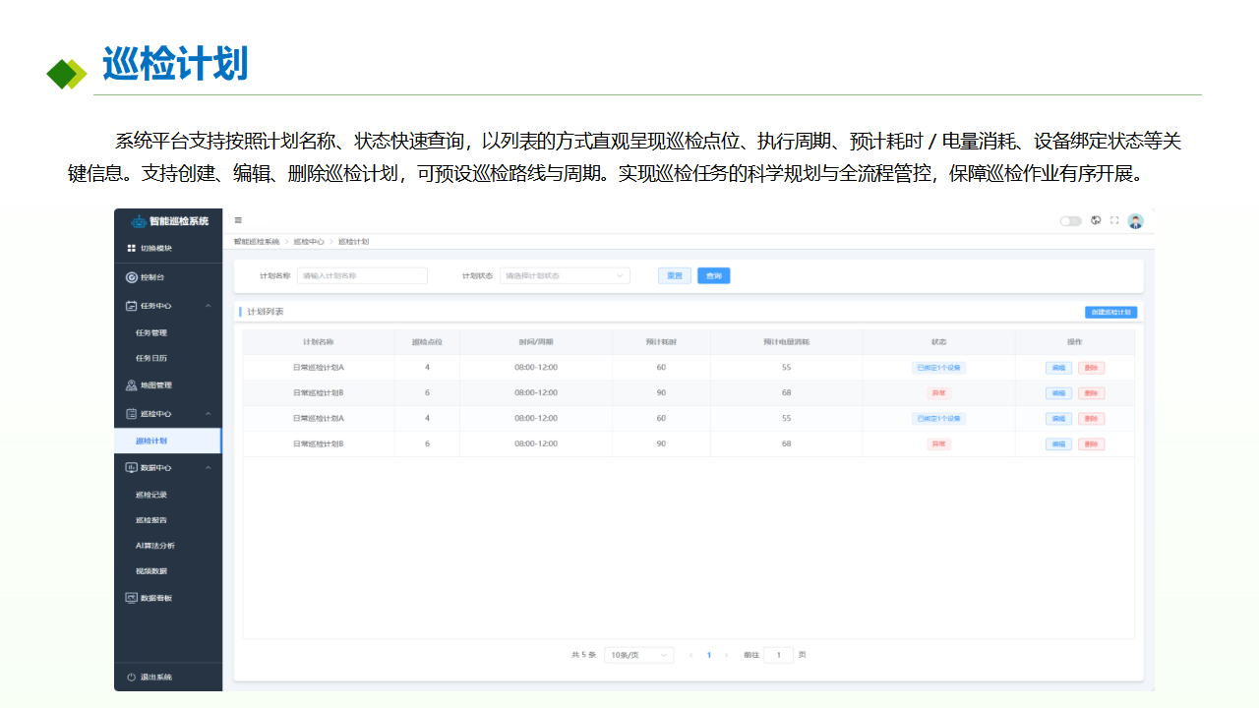Image resolution: width=1259 pixels, height=708 pixels.
Task: Click 删除 for the second 日常巡检计划A row
Action: point(1091,419)
